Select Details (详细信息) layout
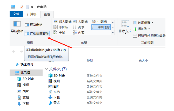Screen dimensions: 174x111 point(101,27)
